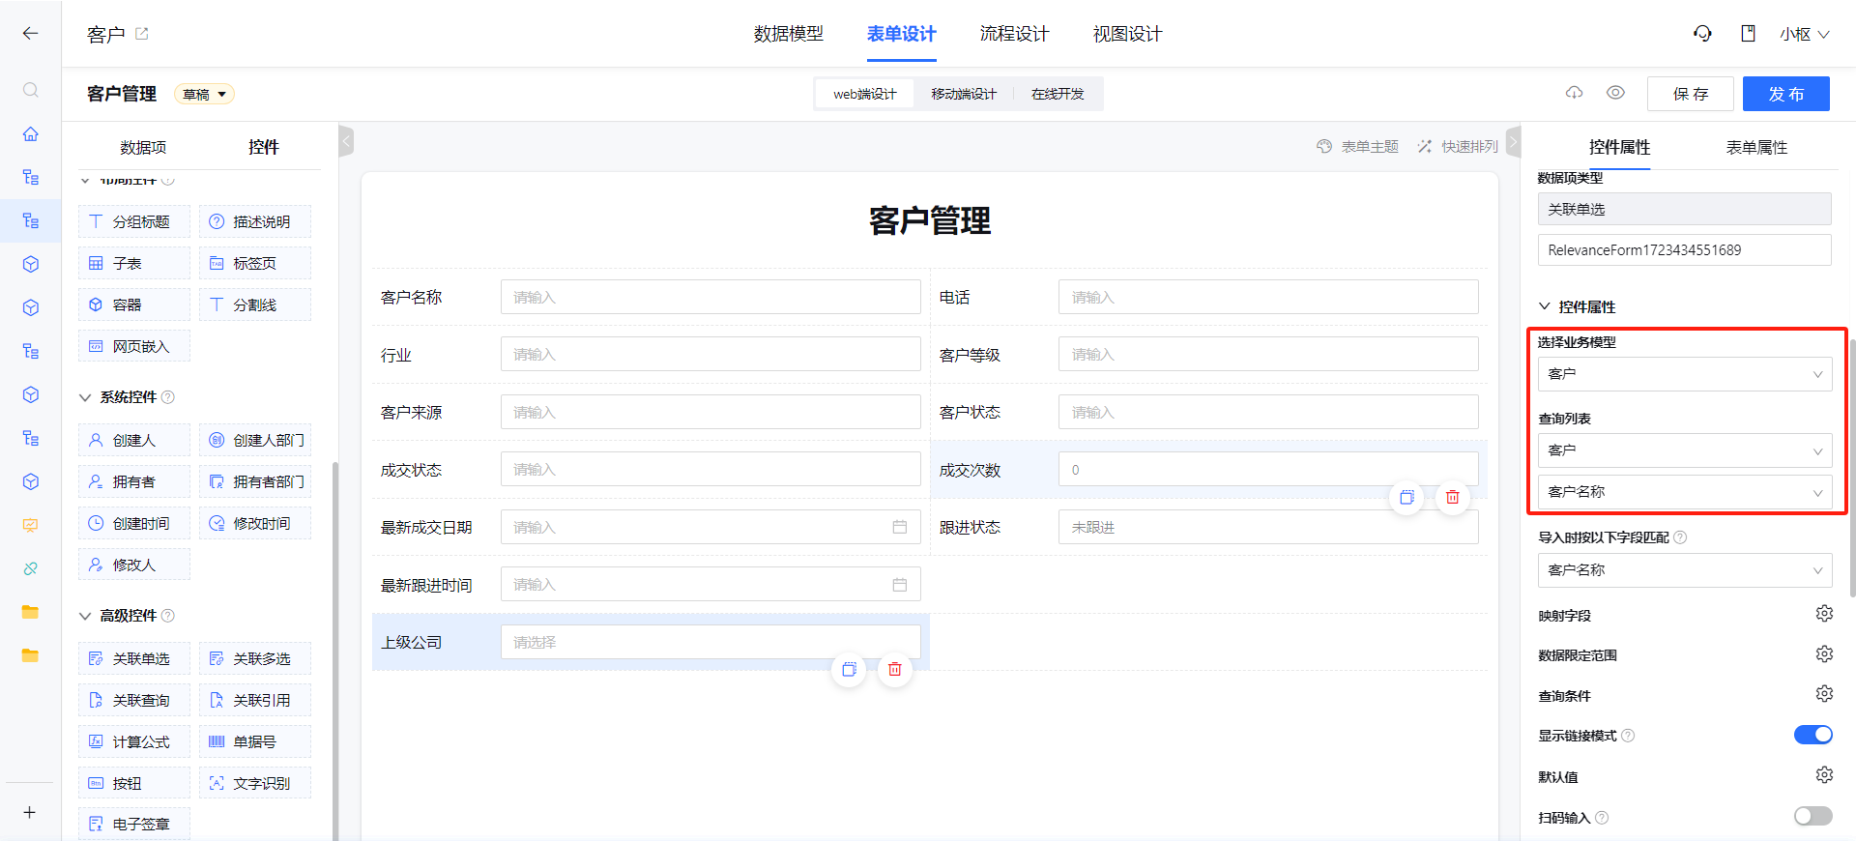Select the 关联查询 control

(134, 700)
